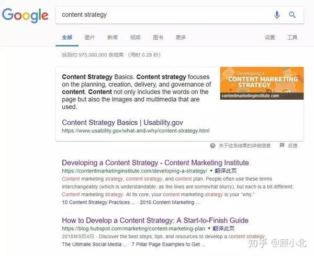Open How to Develop a Content Strategy guide
Image resolution: width=314 pixels, height=256 pixels.
[155, 220]
